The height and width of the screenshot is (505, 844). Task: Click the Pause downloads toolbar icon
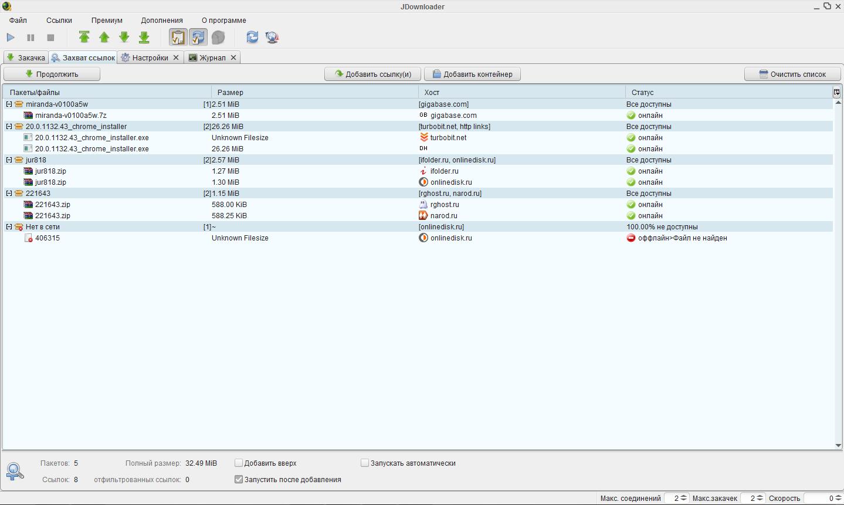30,38
